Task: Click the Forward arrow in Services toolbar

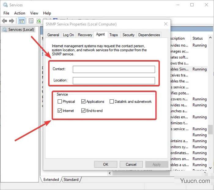Action: point(12,21)
